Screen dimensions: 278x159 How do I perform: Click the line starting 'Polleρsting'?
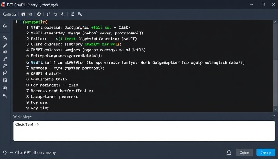pos(64,56)
